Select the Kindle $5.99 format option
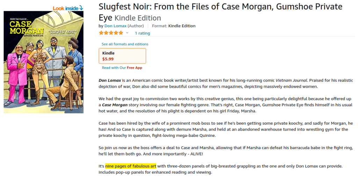 click(122, 56)
